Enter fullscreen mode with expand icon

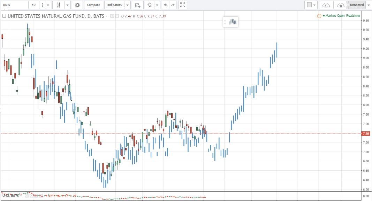pos(183,5)
